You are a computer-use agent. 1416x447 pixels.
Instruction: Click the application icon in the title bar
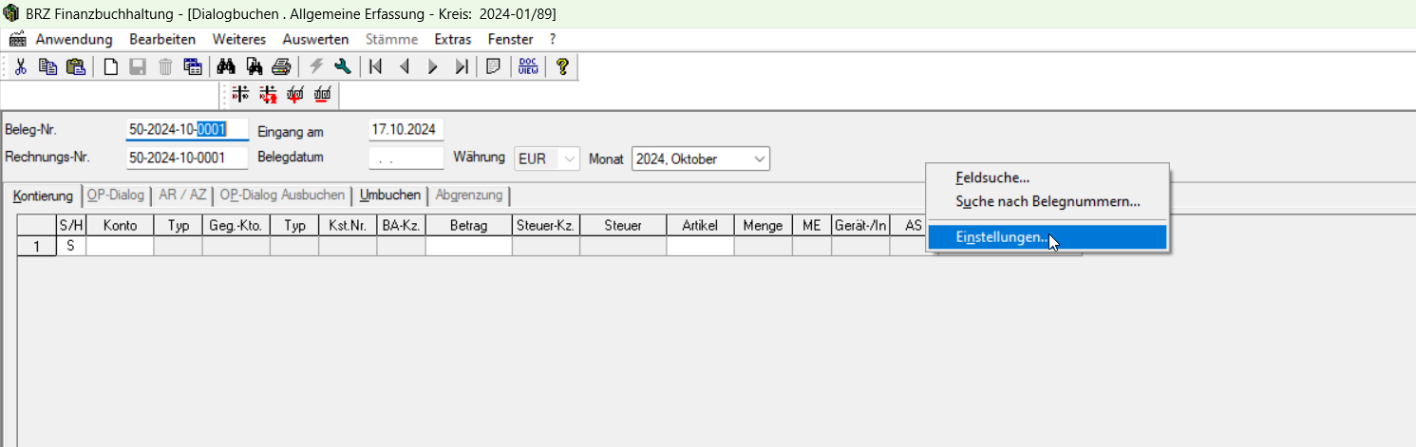coord(12,13)
